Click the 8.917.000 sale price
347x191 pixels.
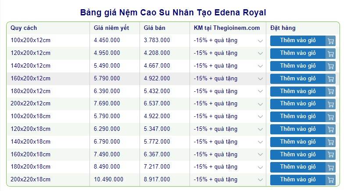point(157,180)
